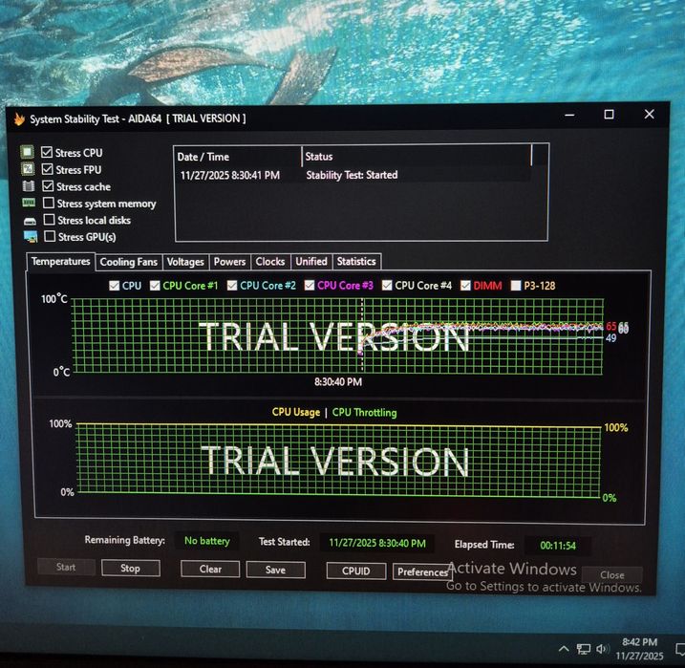The height and width of the screenshot is (668, 685).
Task: Click the dashed start marker on temperature graph
Action: (x=362, y=336)
